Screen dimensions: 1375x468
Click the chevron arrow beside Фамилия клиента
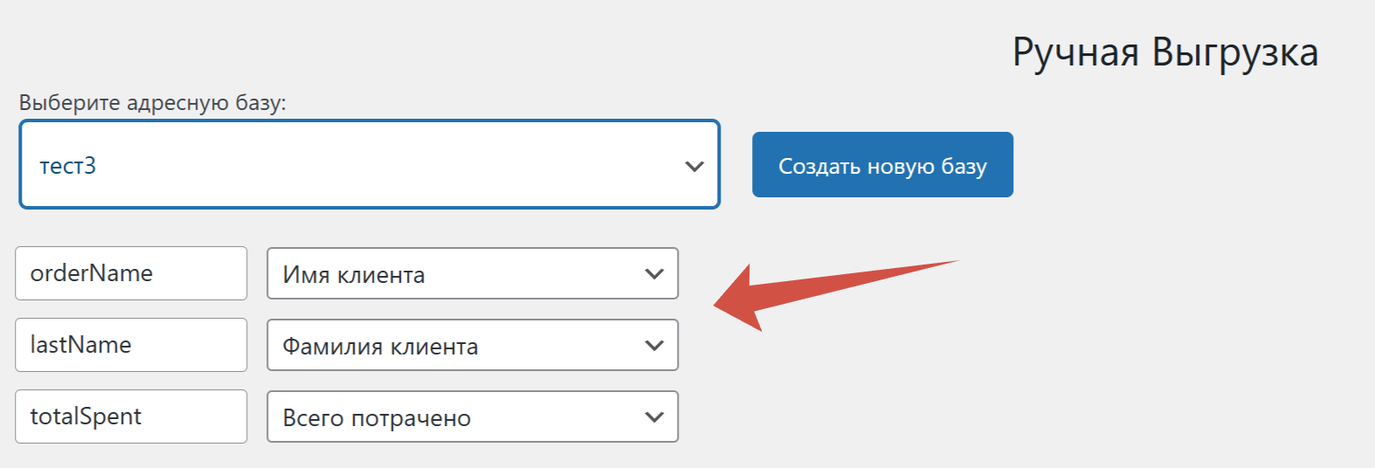point(654,346)
